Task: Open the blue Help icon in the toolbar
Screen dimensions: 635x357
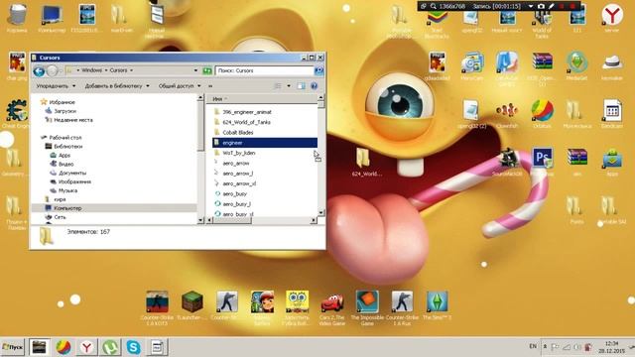Action: (314, 86)
